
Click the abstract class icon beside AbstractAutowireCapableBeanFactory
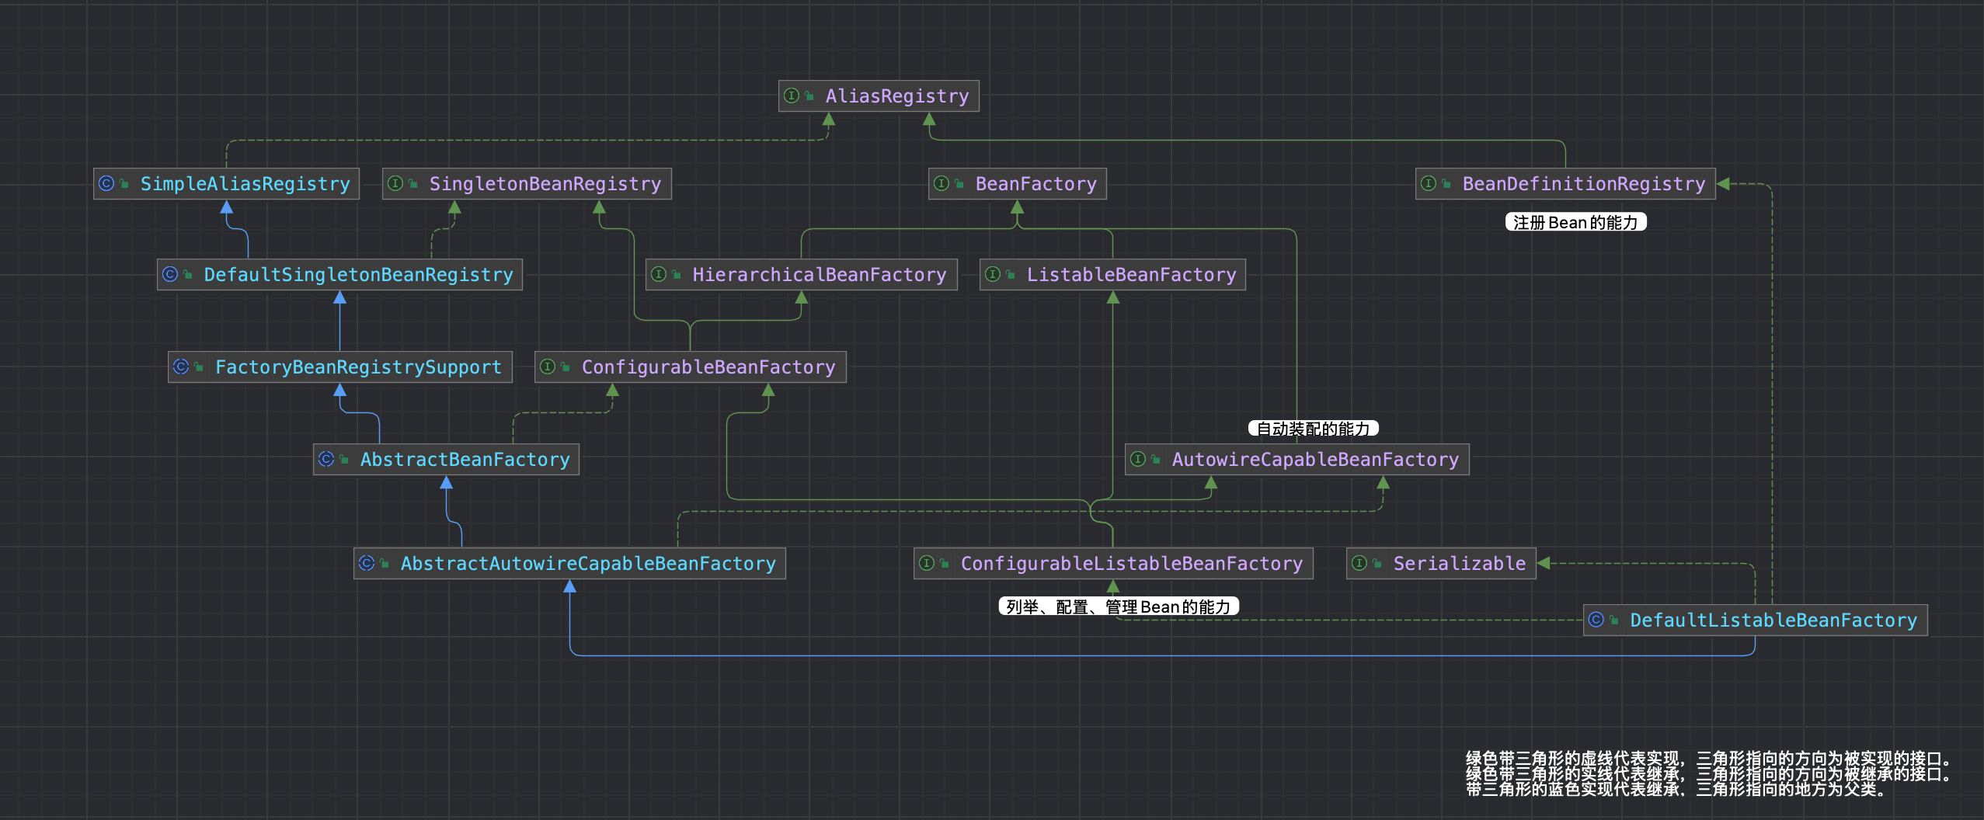[367, 563]
